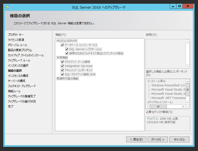198x151 pixels.
Task: Select フルテキスト アップグレード step in sidebar
Action: tap(22, 86)
